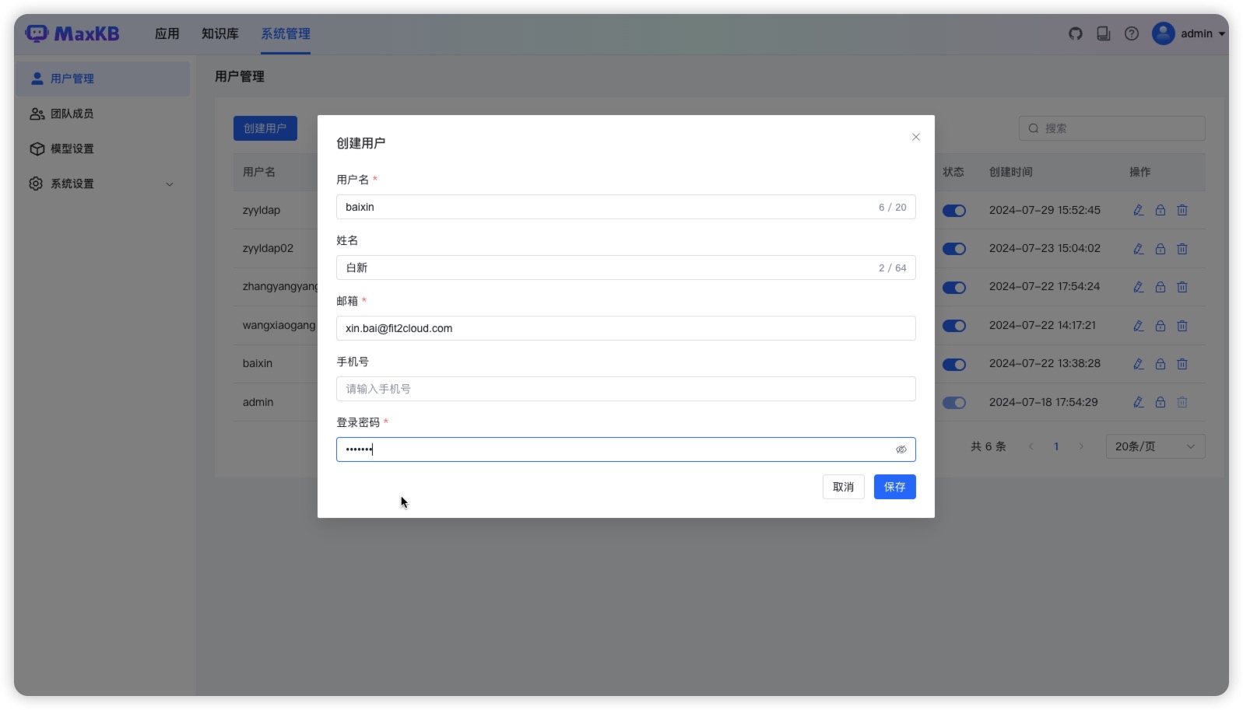Delete wangxiaogang using trash icon
This screenshot has width=1243, height=710.
pos(1182,326)
